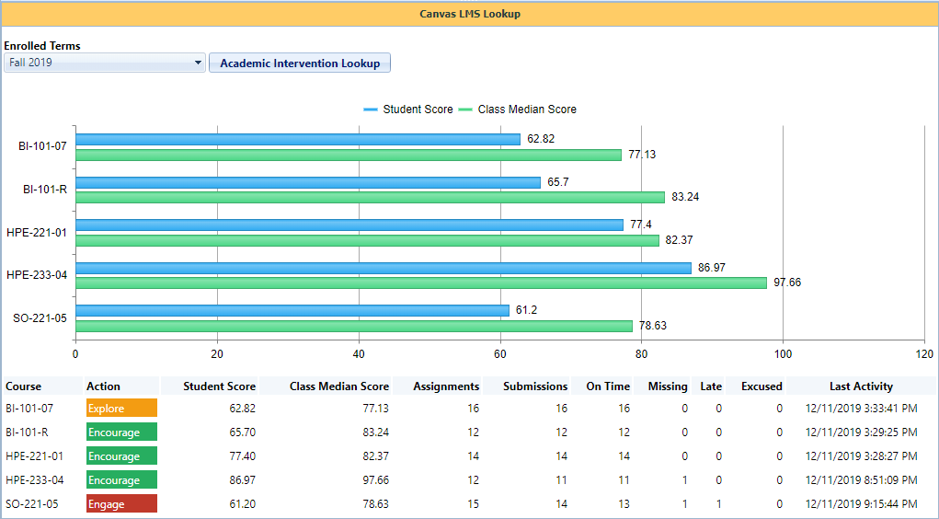
Task: Click the Submissions column header
Action: (x=534, y=386)
